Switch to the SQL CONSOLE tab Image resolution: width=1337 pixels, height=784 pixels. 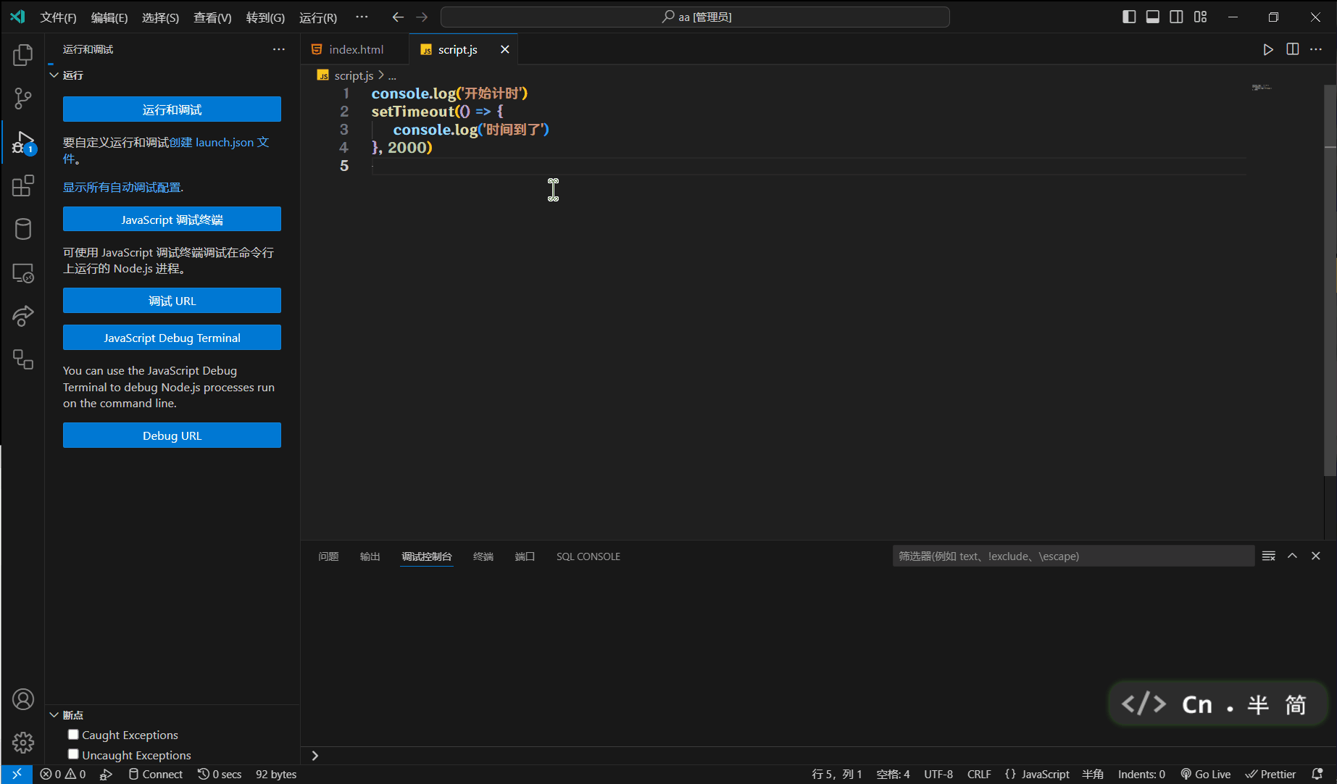[588, 556]
